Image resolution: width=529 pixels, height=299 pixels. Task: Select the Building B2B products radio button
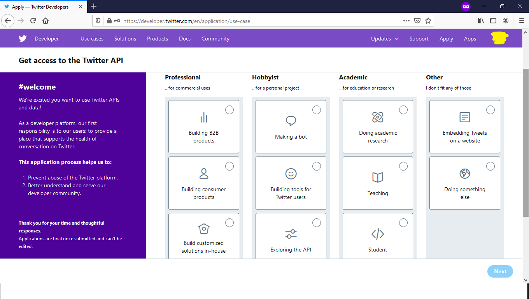click(x=229, y=110)
